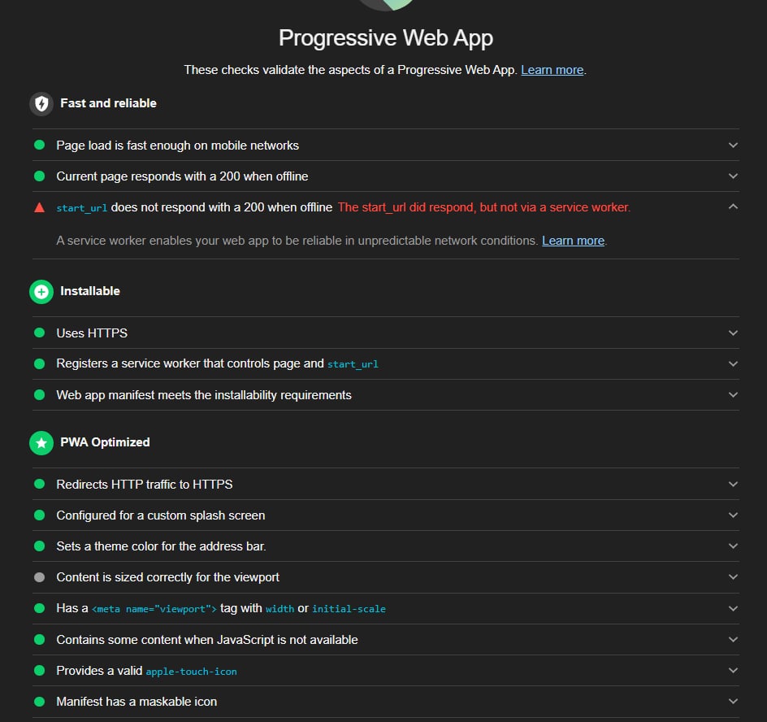Screen dimensions: 767x722
Task: Click the 'Installable' group heading
Action: pyautogui.click(x=90, y=291)
